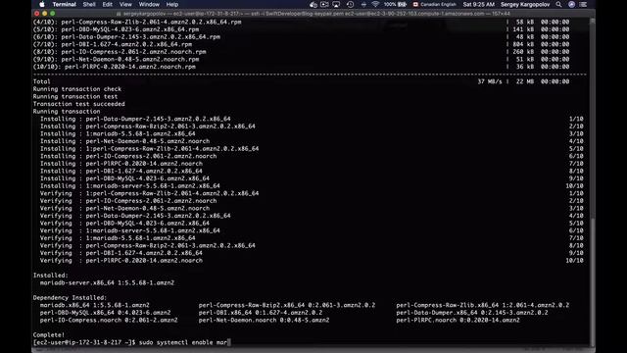Open the Time Machine menu icon
Screen dimensions: 627x353
point(350,4)
